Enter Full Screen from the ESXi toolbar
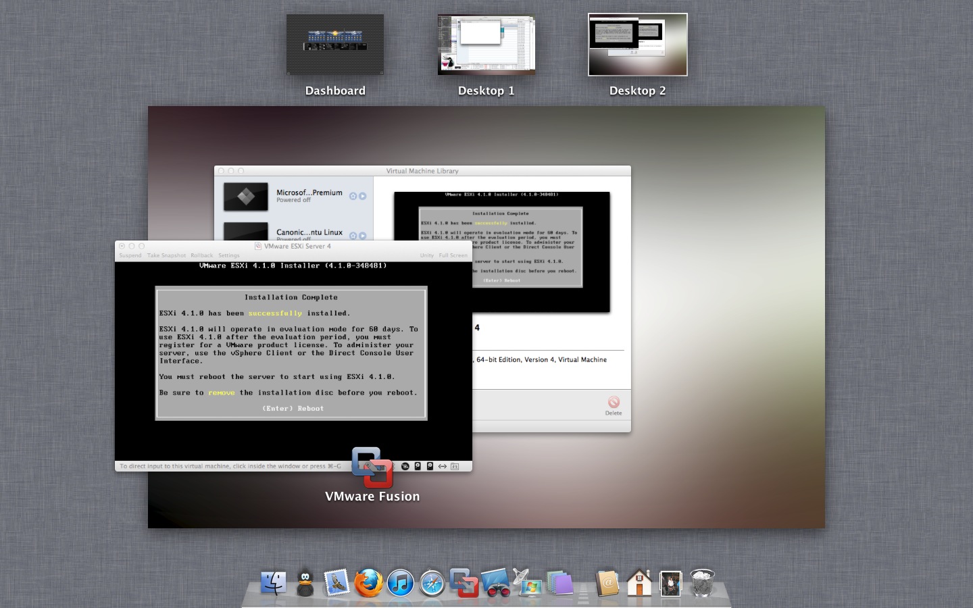Screen dimensions: 973x608 pyautogui.click(x=453, y=255)
